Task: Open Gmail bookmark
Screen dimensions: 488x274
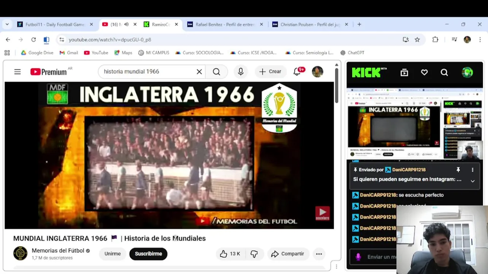Action: coord(69,53)
